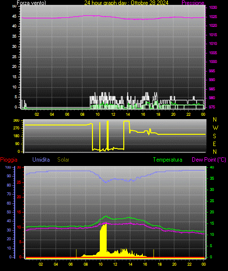Click the E compass direction label

tap(214, 144)
